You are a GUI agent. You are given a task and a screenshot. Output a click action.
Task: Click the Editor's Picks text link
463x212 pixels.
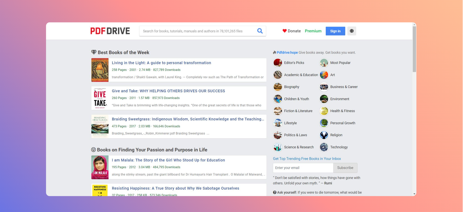tap(294, 63)
